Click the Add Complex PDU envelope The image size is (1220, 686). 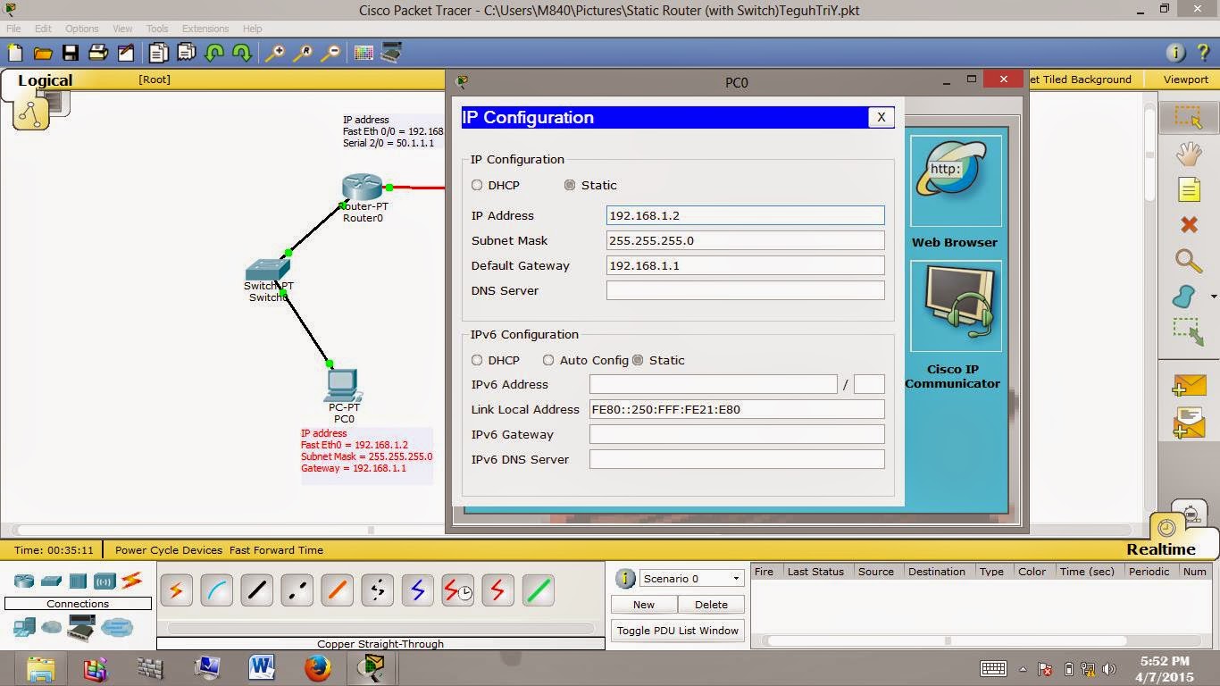[1189, 422]
